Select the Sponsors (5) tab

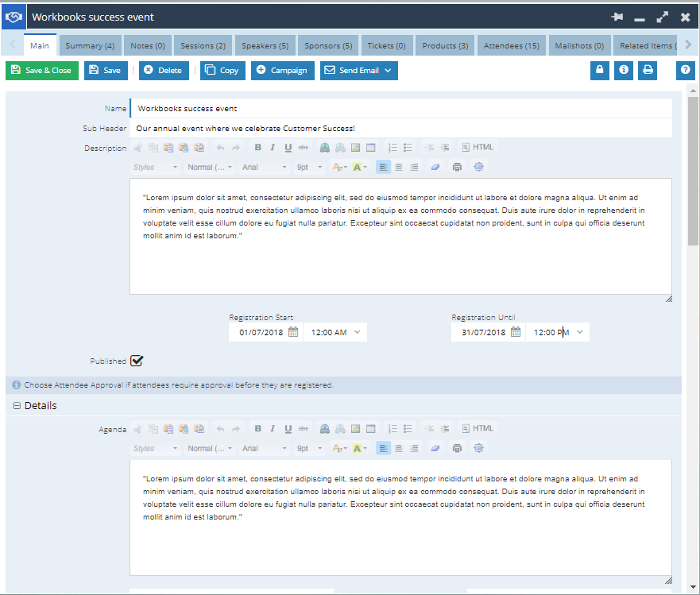click(328, 45)
